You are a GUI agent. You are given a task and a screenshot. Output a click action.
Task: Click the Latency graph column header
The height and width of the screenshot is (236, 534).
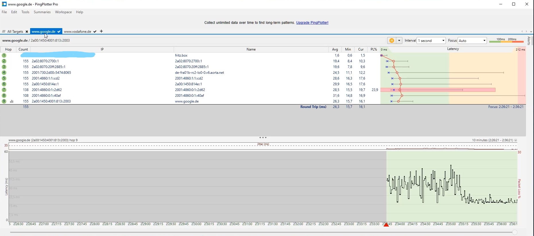pyautogui.click(x=453, y=49)
